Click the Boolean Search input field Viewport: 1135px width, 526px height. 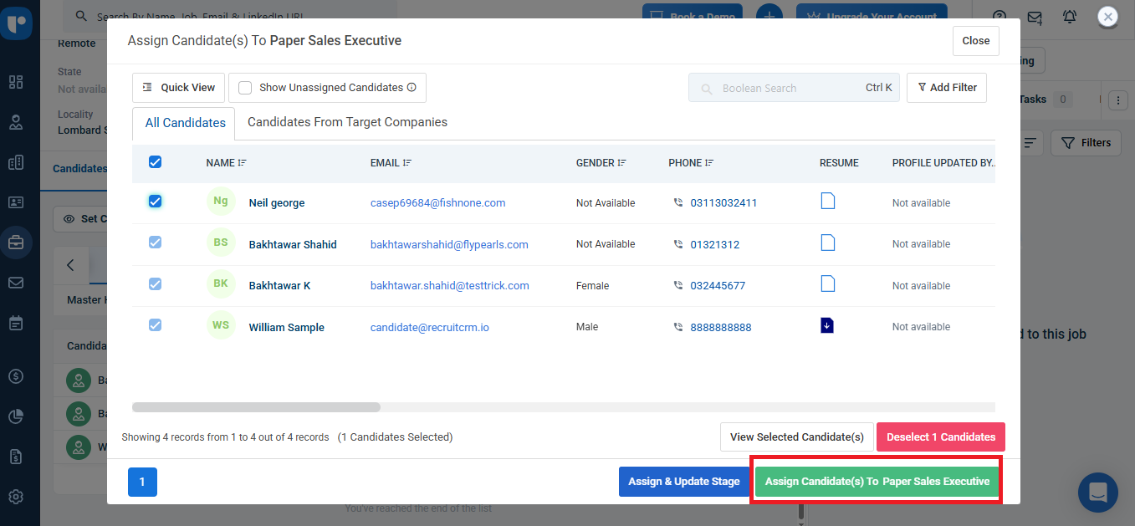794,88
